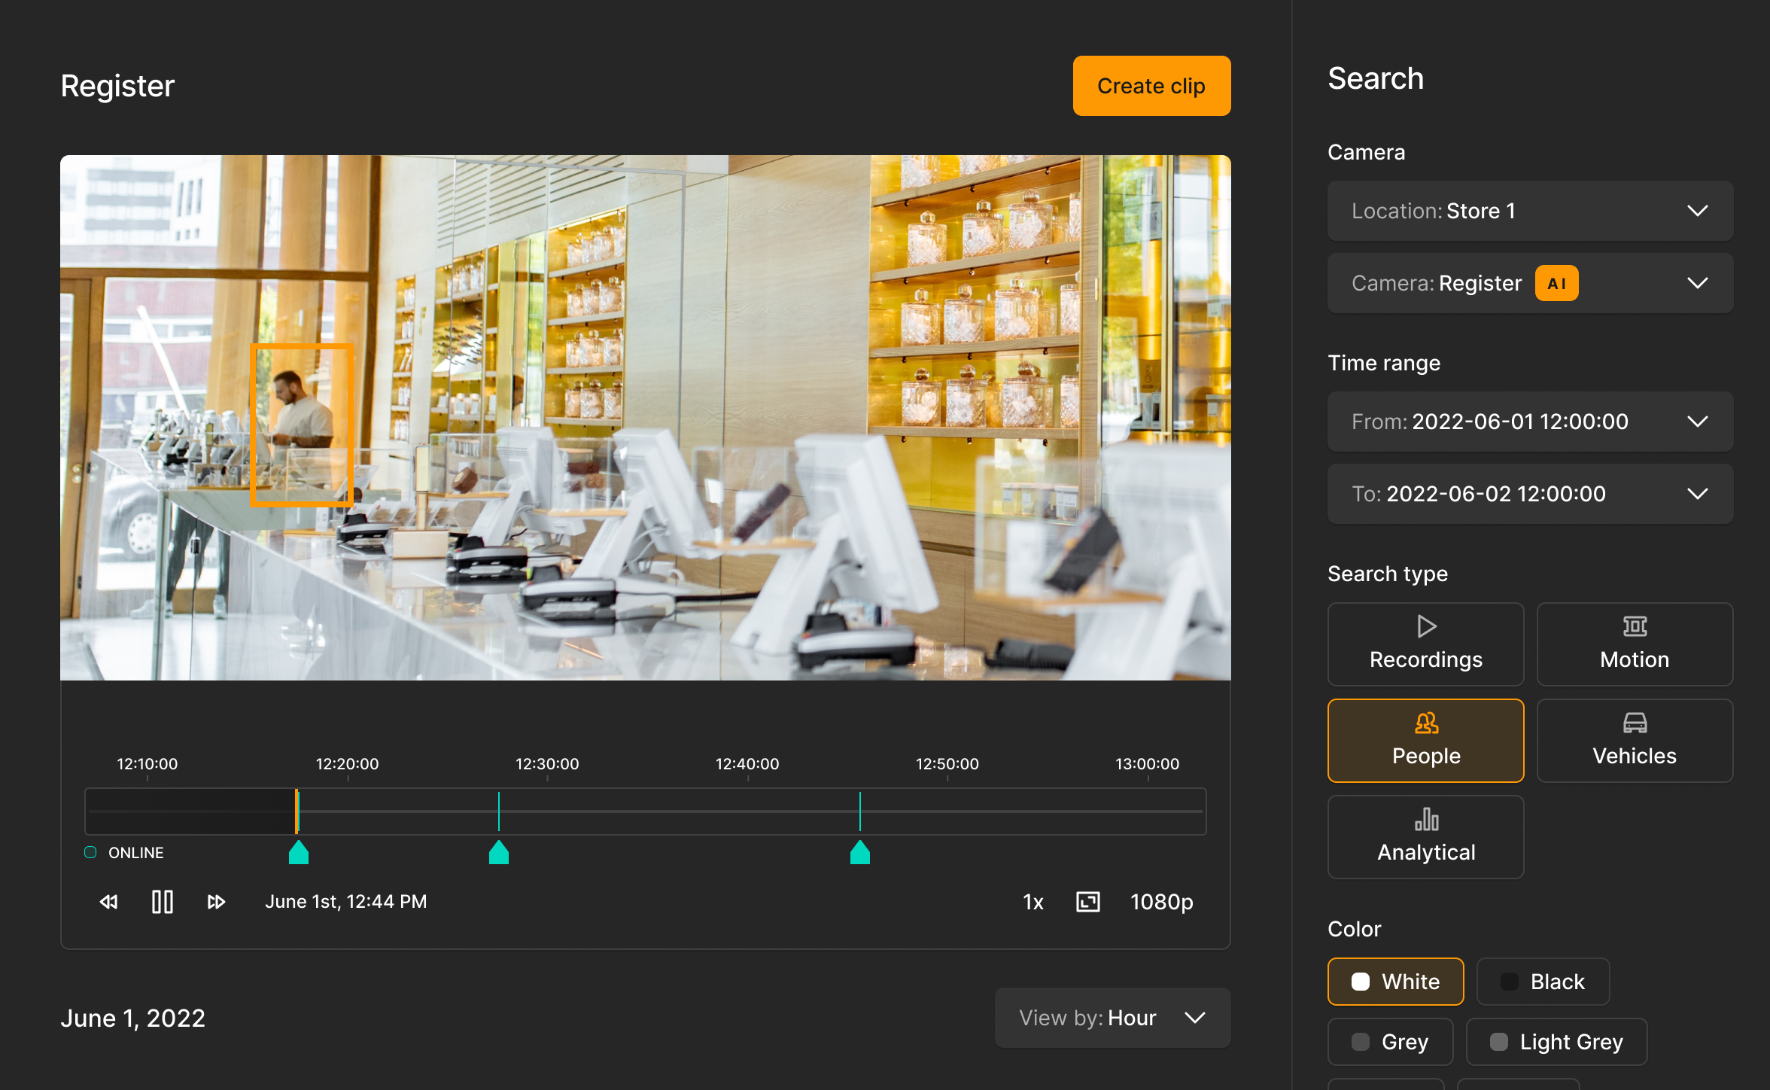Click the teal marker near 12:46
The height and width of the screenshot is (1090, 1770).
(x=860, y=852)
